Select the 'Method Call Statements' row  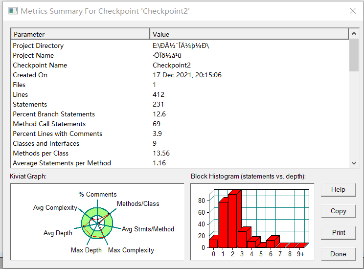[x=180, y=124]
